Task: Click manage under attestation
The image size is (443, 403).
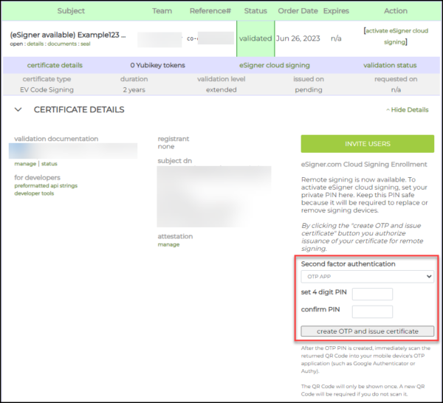Action: point(168,245)
